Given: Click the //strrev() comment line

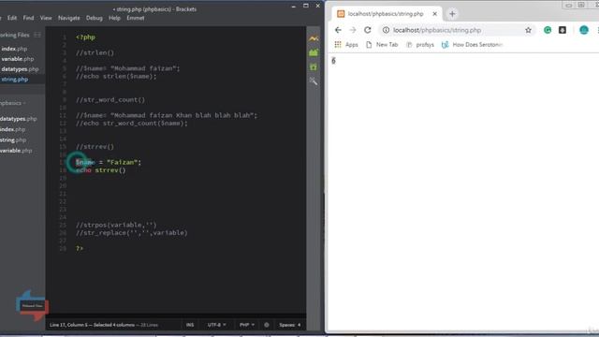Looking at the screenshot, I should [95, 147].
